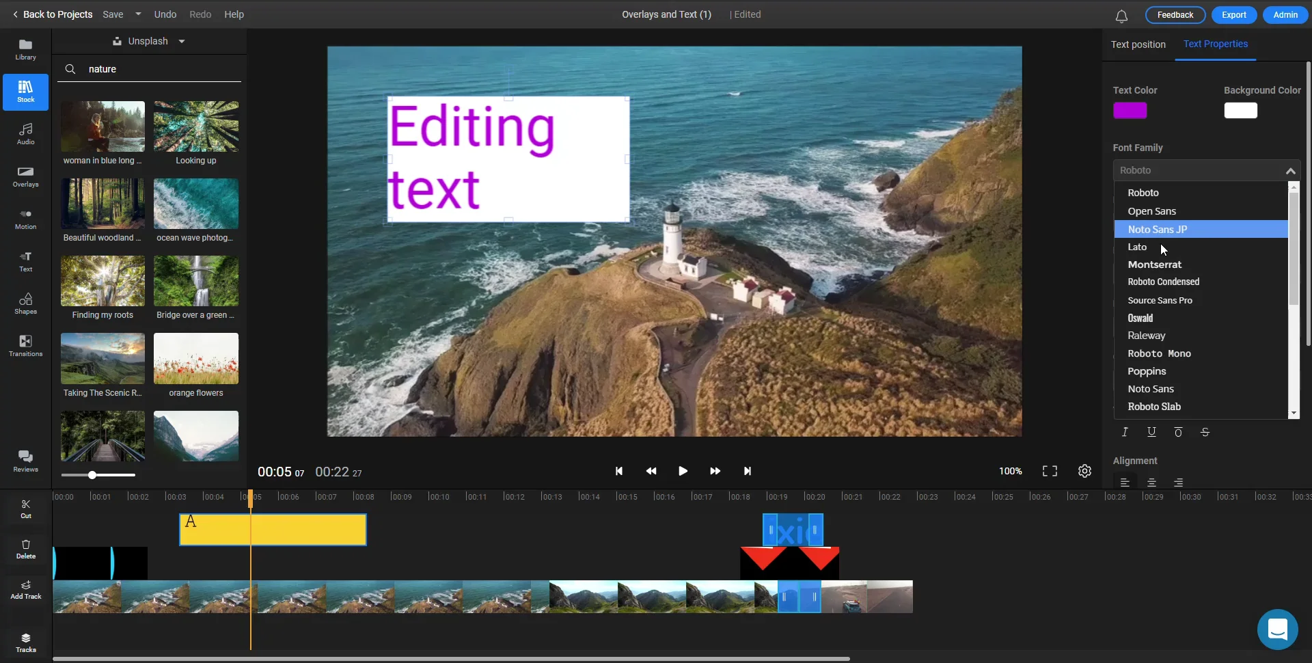Open the Transitions panel
This screenshot has height=663, width=1312.
[25, 346]
